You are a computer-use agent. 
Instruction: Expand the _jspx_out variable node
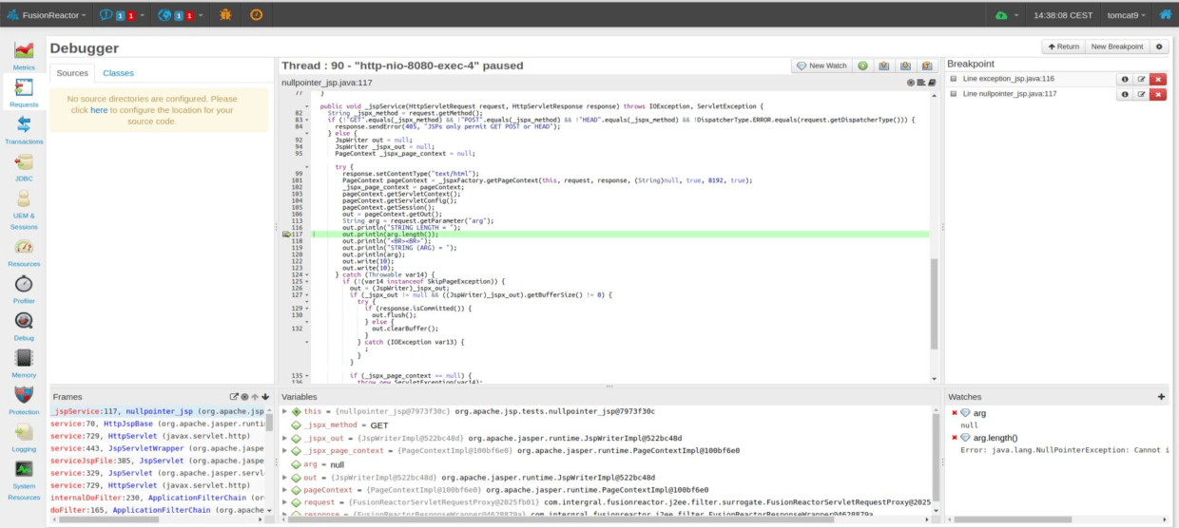285,438
